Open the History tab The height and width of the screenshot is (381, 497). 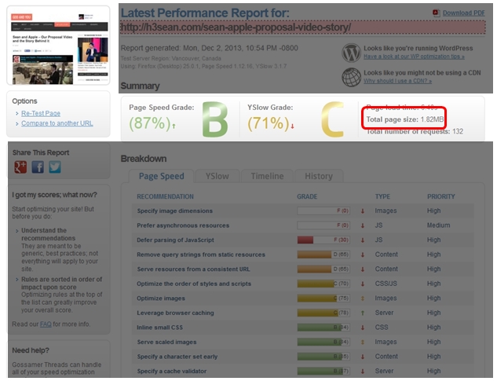pyautogui.click(x=319, y=176)
